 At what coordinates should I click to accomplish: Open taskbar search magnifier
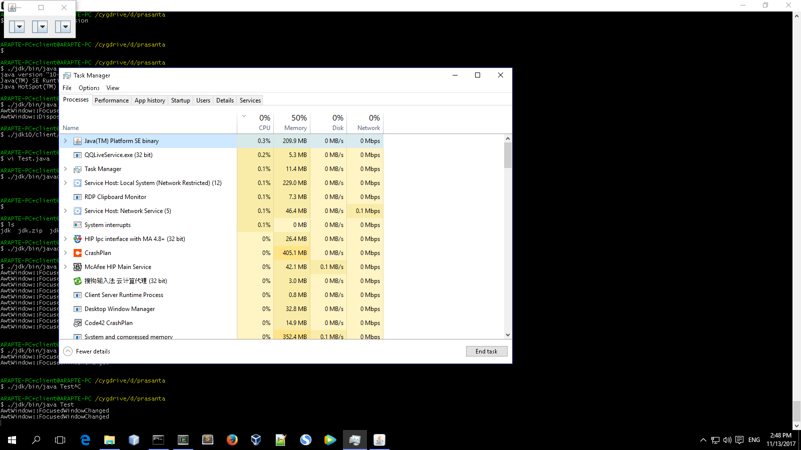36,440
